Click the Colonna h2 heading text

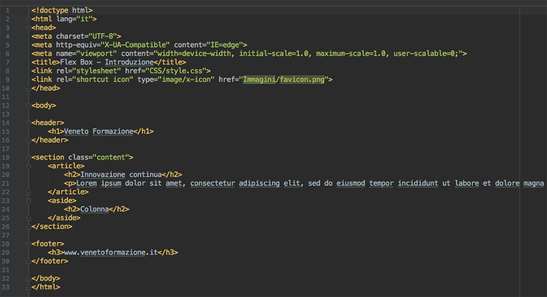point(95,209)
